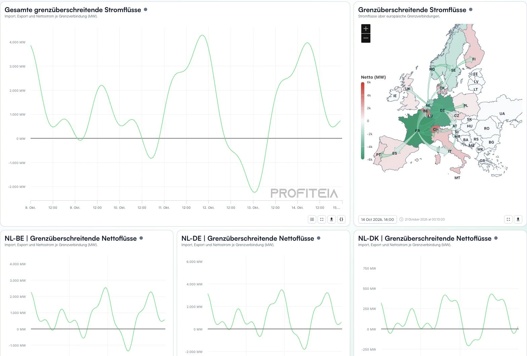Select United Kingdom (UK) on the map
Image resolution: width=527 pixels, height=356 pixels.
pyautogui.click(x=408, y=89)
